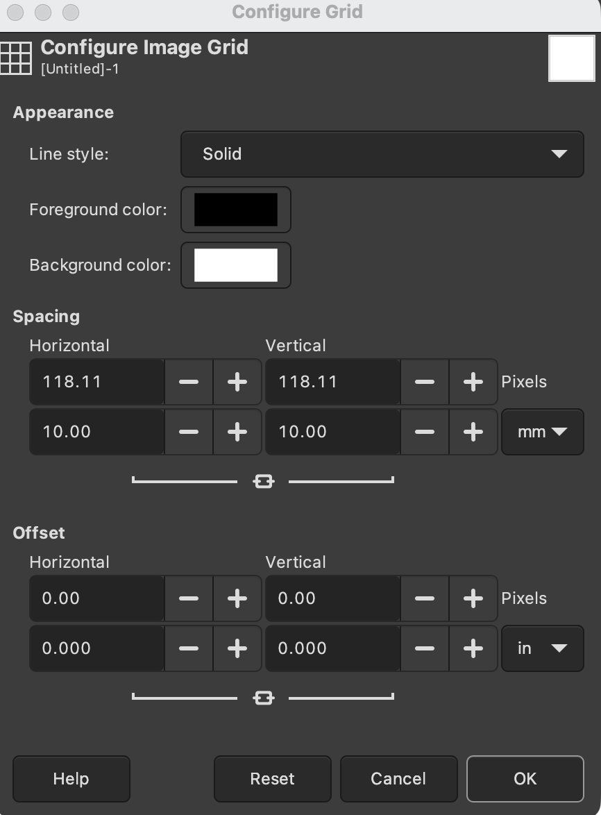The height and width of the screenshot is (815, 601).
Task: Decrease horizontal pixel spacing with minus
Action: [189, 382]
